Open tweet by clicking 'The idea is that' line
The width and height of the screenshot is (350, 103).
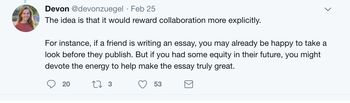tap(153, 21)
